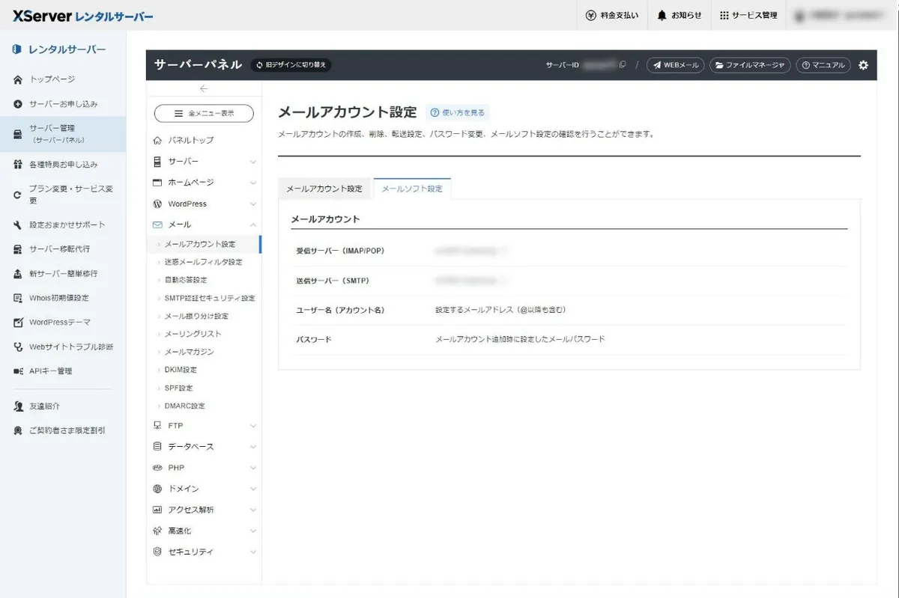This screenshot has height=598, width=899.
Task: Click the stethoscope icon for Webサイトトラブル診断
Action: [x=18, y=347]
